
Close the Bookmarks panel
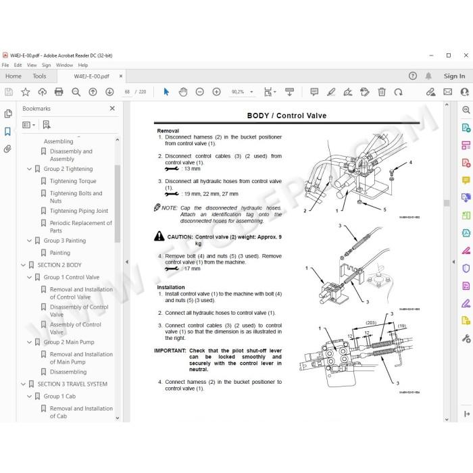[112, 108]
